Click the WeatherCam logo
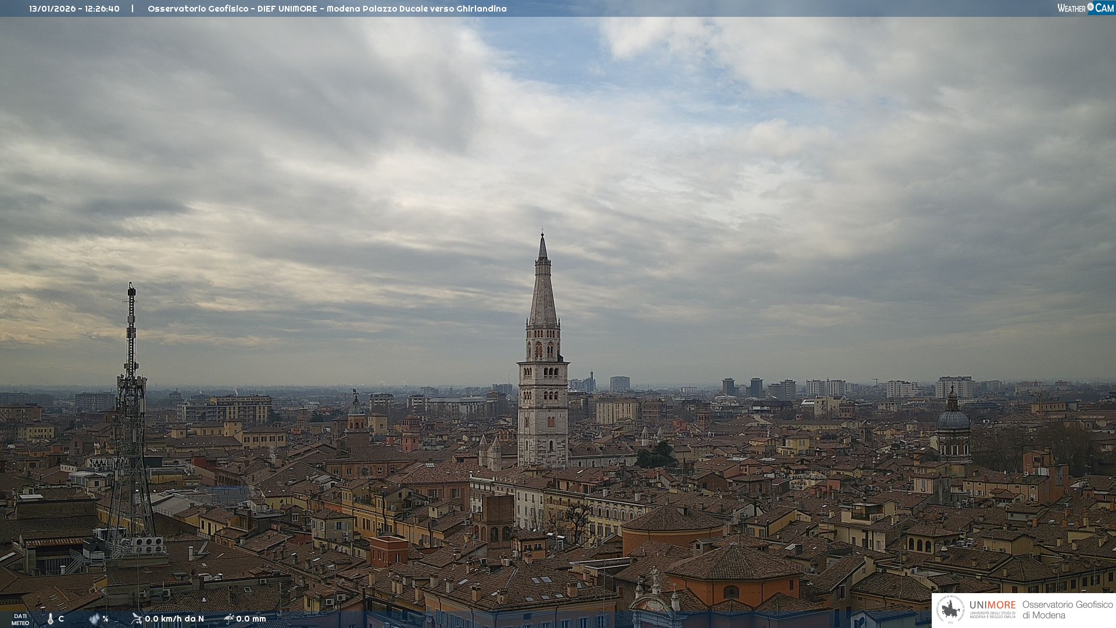This screenshot has width=1116, height=628. coord(1085,8)
